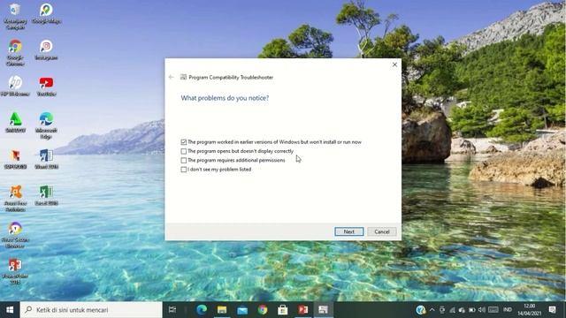Select the Avast Free Antivirus desktop icon
566x318 pixels.
15,198
